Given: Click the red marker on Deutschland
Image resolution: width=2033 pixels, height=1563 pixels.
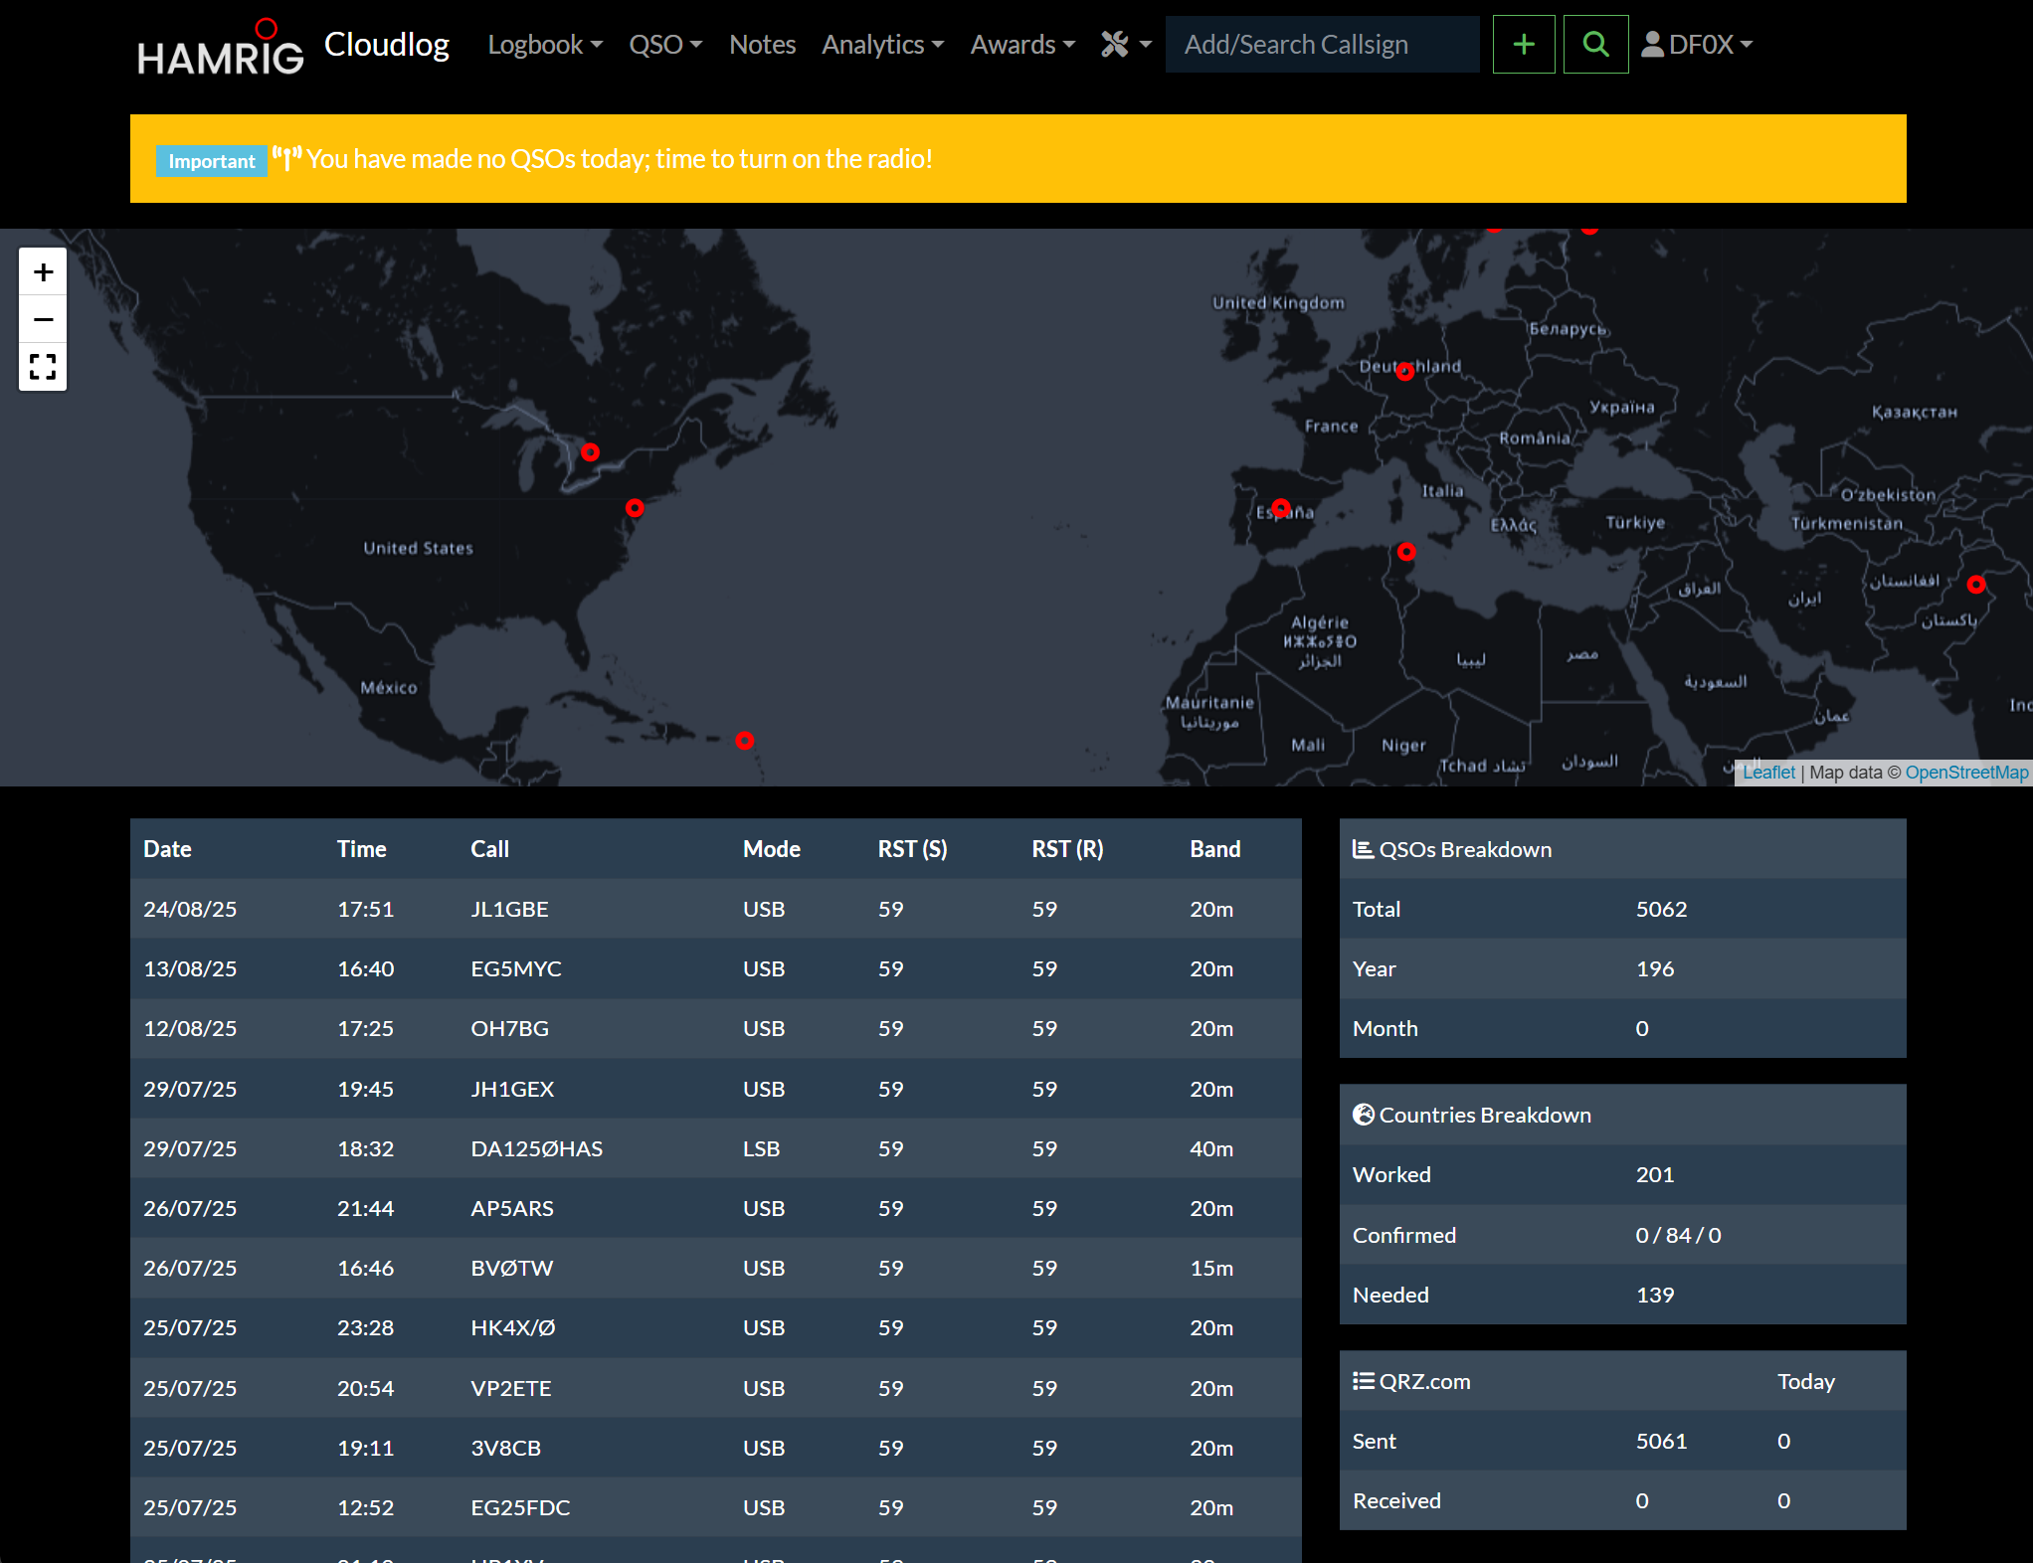Looking at the screenshot, I should point(1404,372).
